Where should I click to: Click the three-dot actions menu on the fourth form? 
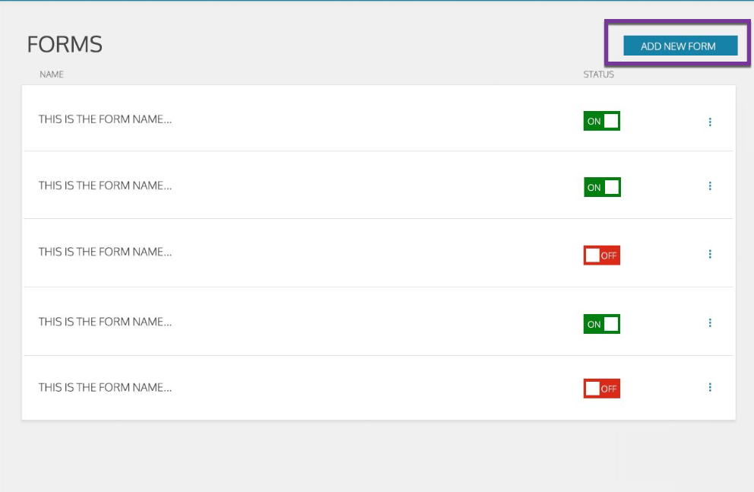710,322
